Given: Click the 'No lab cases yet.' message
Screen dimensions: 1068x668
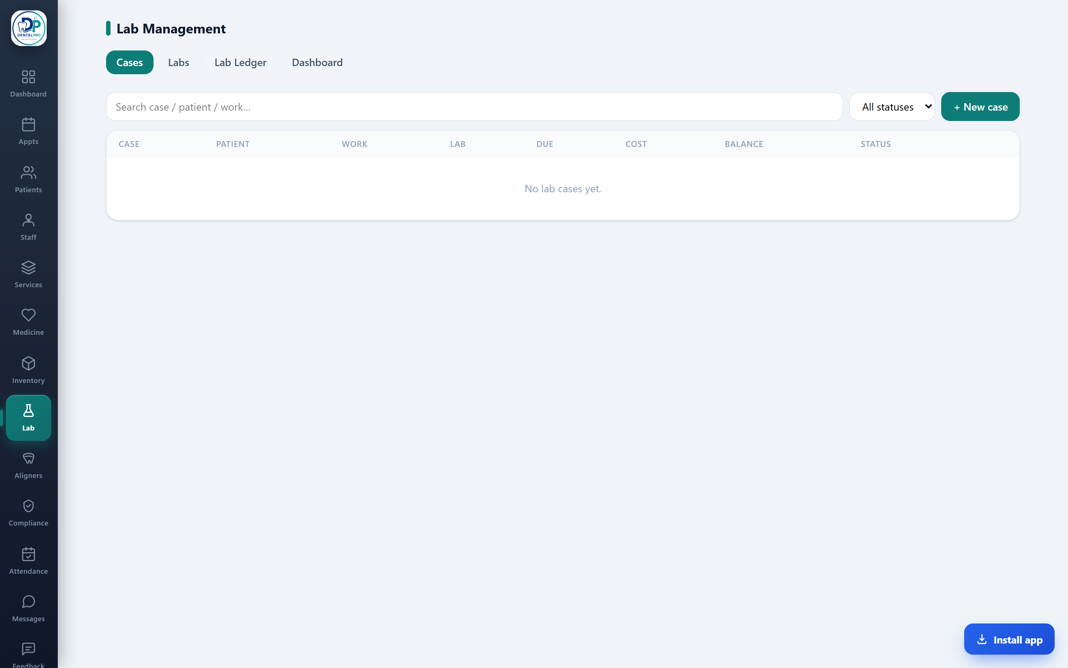Looking at the screenshot, I should 563,189.
